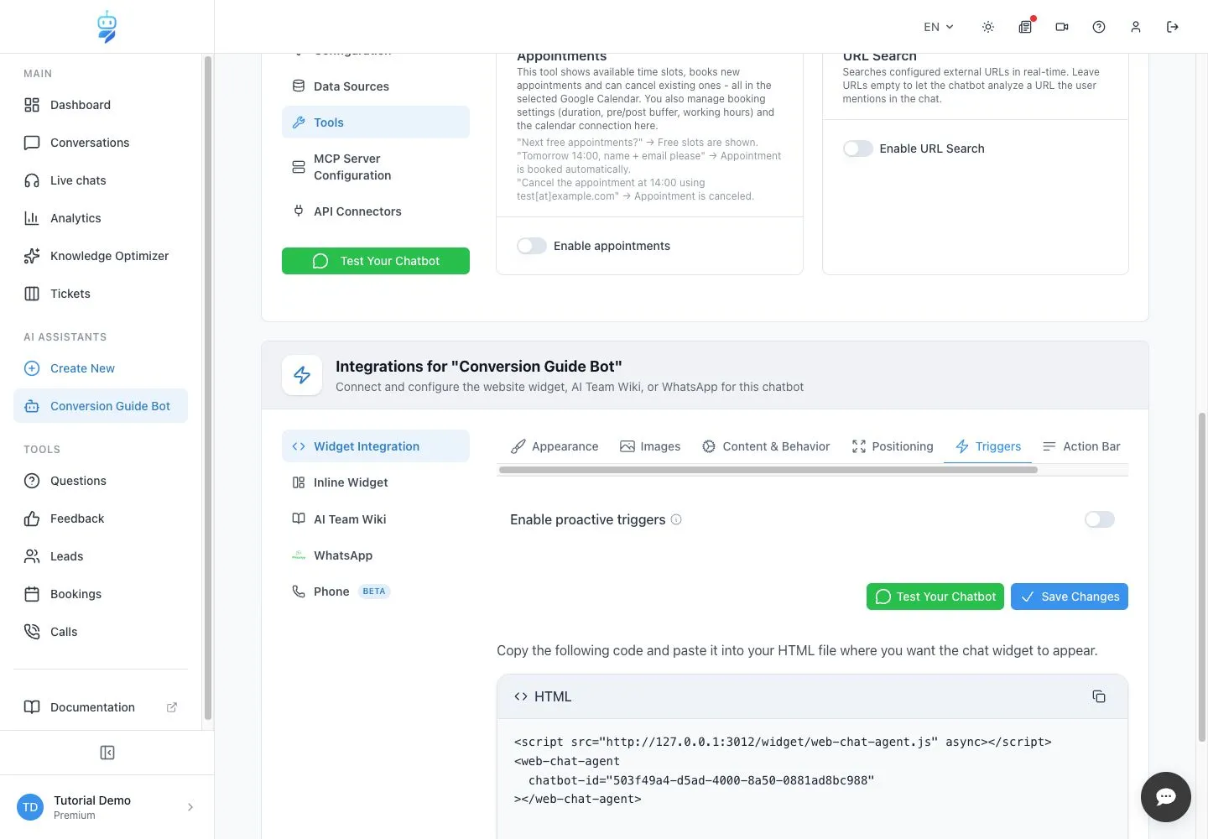Toggle Enable URL Search switch
This screenshot has width=1208, height=839.
click(x=858, y=149)
